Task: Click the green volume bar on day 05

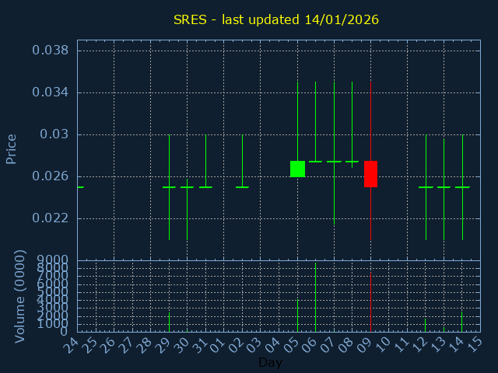Action: click(x=297, y=315)
